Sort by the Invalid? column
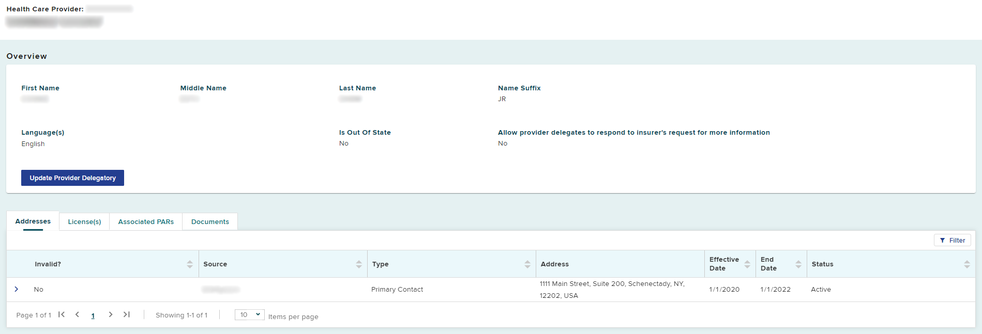The height and width of the screenshot is (334, 982). point(190,264)
